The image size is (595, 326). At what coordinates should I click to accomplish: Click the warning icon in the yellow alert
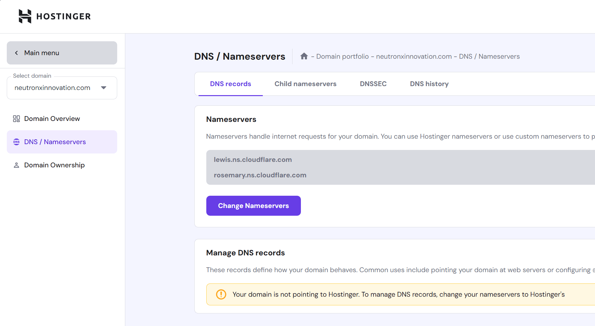[x=221, y=294]
